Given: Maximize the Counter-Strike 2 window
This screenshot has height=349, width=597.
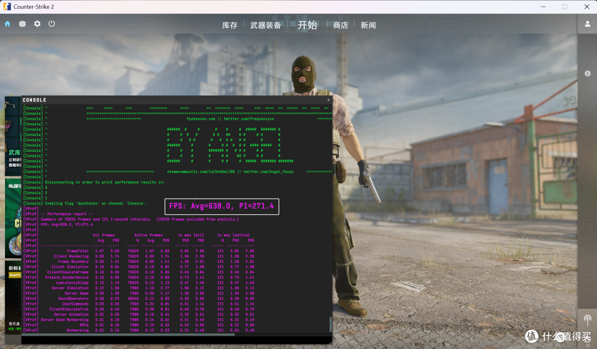Looking at the screenshot, I should pyautogui.click(x=564, y=7).
